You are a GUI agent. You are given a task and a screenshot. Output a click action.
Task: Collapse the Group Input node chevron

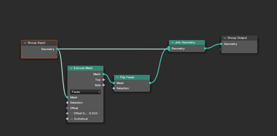coord(25,43)
